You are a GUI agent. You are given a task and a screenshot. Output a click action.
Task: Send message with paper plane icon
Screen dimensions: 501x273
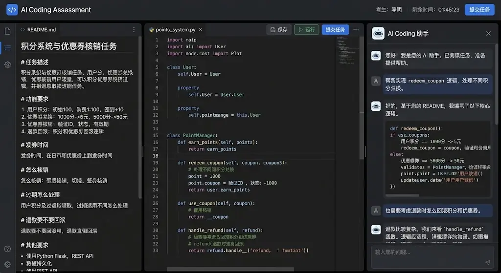click(488, 262)
